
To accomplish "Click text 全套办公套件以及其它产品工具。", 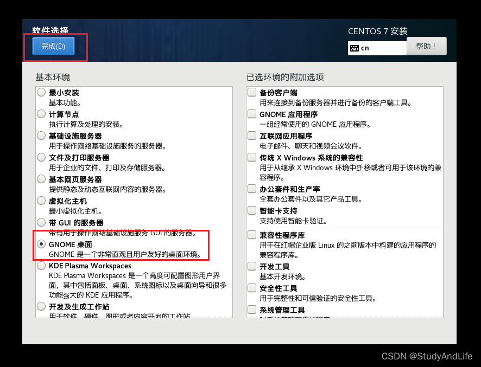I will pyautogui.click(x=311, y=199).
